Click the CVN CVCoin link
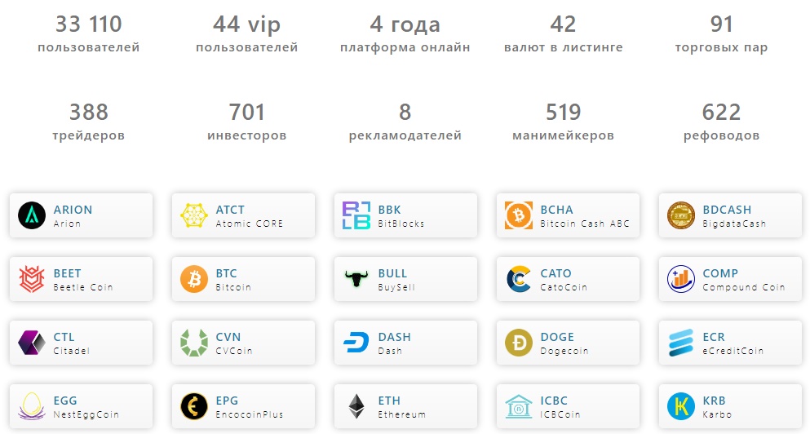Screen dimensions: 810x434 243,343
